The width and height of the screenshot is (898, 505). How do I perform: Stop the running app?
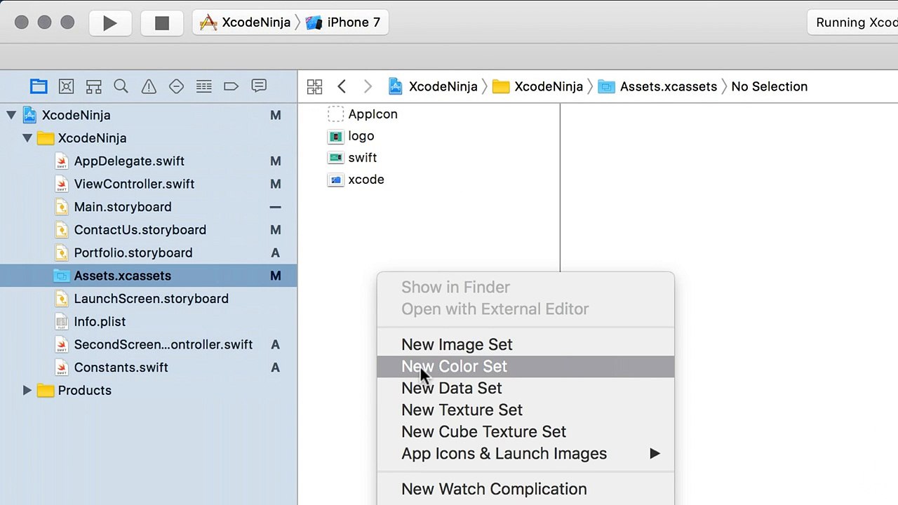tap(162, 22)
